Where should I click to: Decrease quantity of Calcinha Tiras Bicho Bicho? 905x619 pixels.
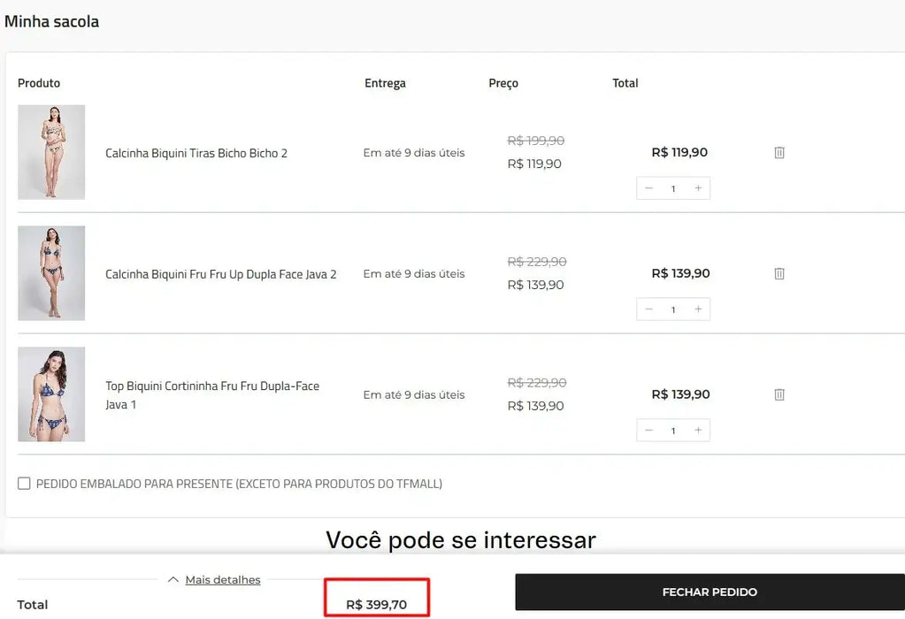649,188
